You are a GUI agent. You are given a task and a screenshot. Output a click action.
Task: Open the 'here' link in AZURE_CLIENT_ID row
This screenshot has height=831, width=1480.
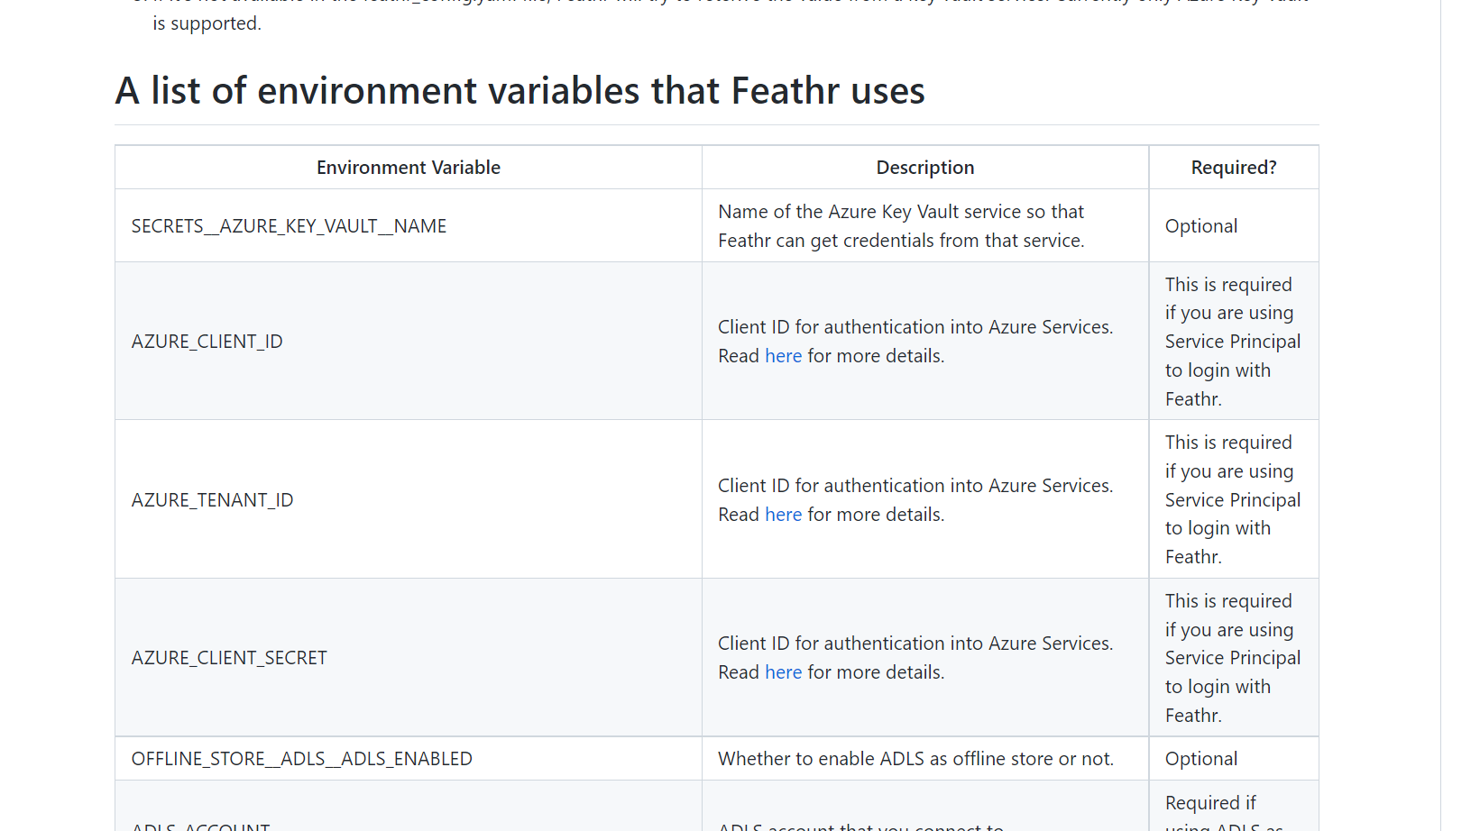click(783, 356)
